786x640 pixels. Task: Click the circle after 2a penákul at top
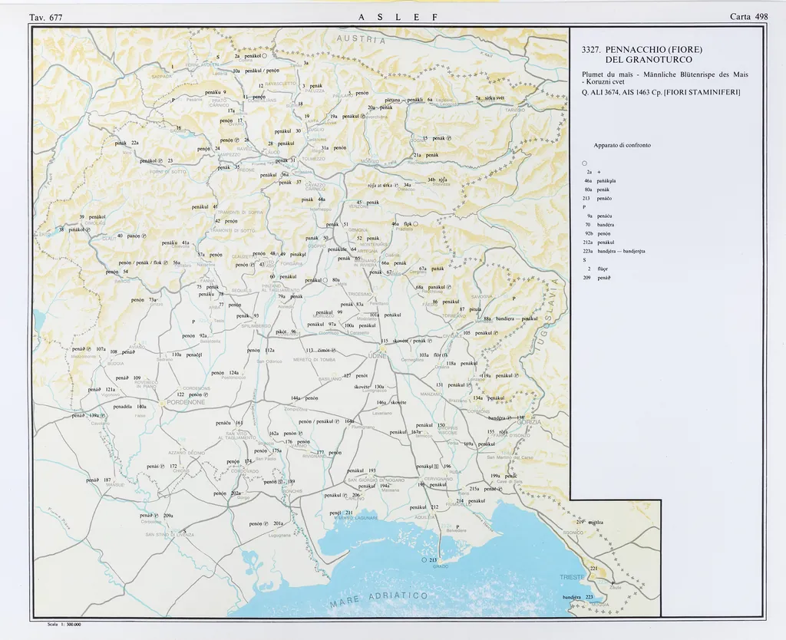pos(264,56)
